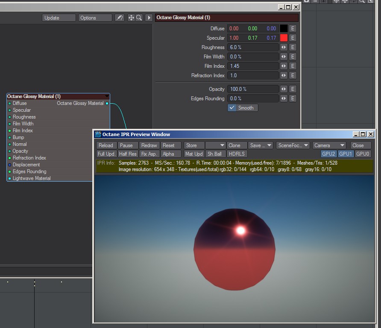Click the HDRLS button
The image size is (381, 328).
tap(237, 154)
